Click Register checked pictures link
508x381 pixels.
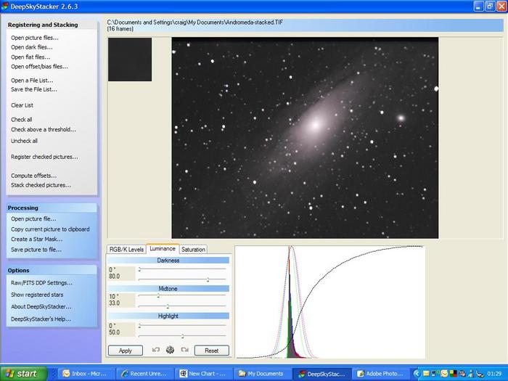[x=44, y=157]
